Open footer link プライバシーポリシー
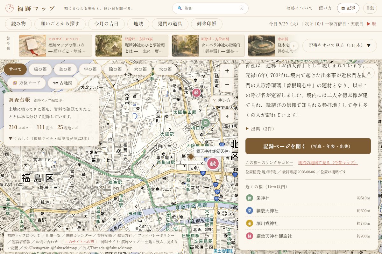Screen dimensions: 382x254 click(x=157, y=235)
